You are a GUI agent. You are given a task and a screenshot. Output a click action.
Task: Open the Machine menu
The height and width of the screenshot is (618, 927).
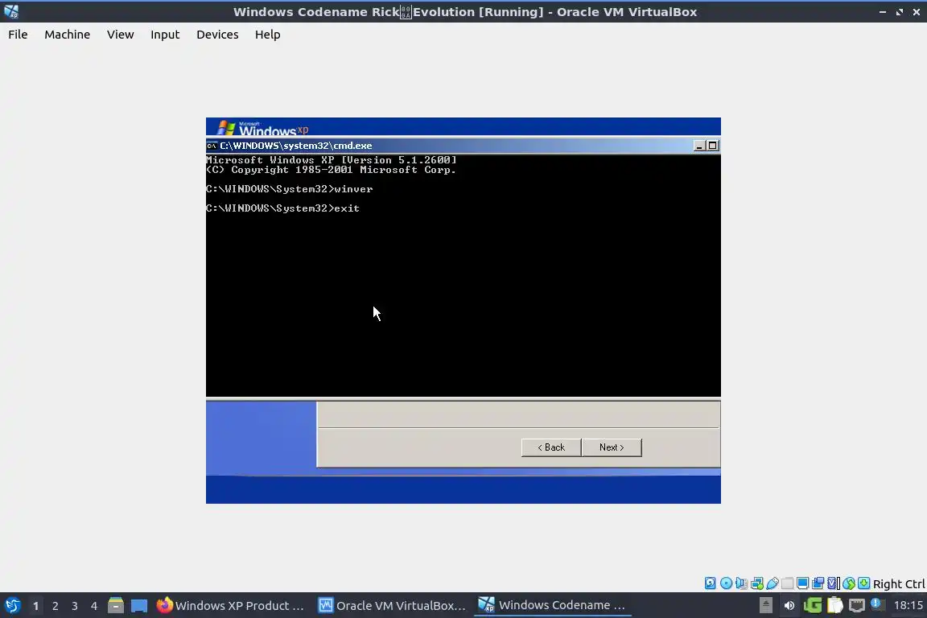tap(68, 35)
